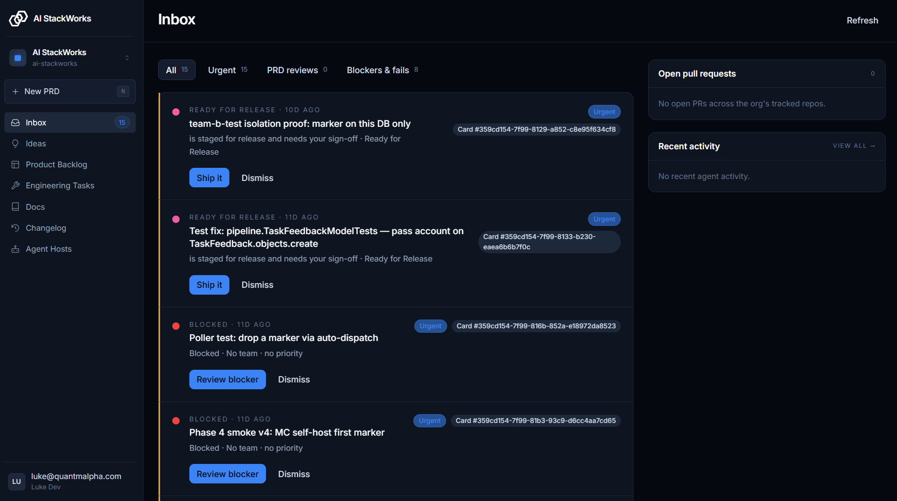Click the open pull requests count
Viewport: 897px width, 501px height.
tap(873, 74)
